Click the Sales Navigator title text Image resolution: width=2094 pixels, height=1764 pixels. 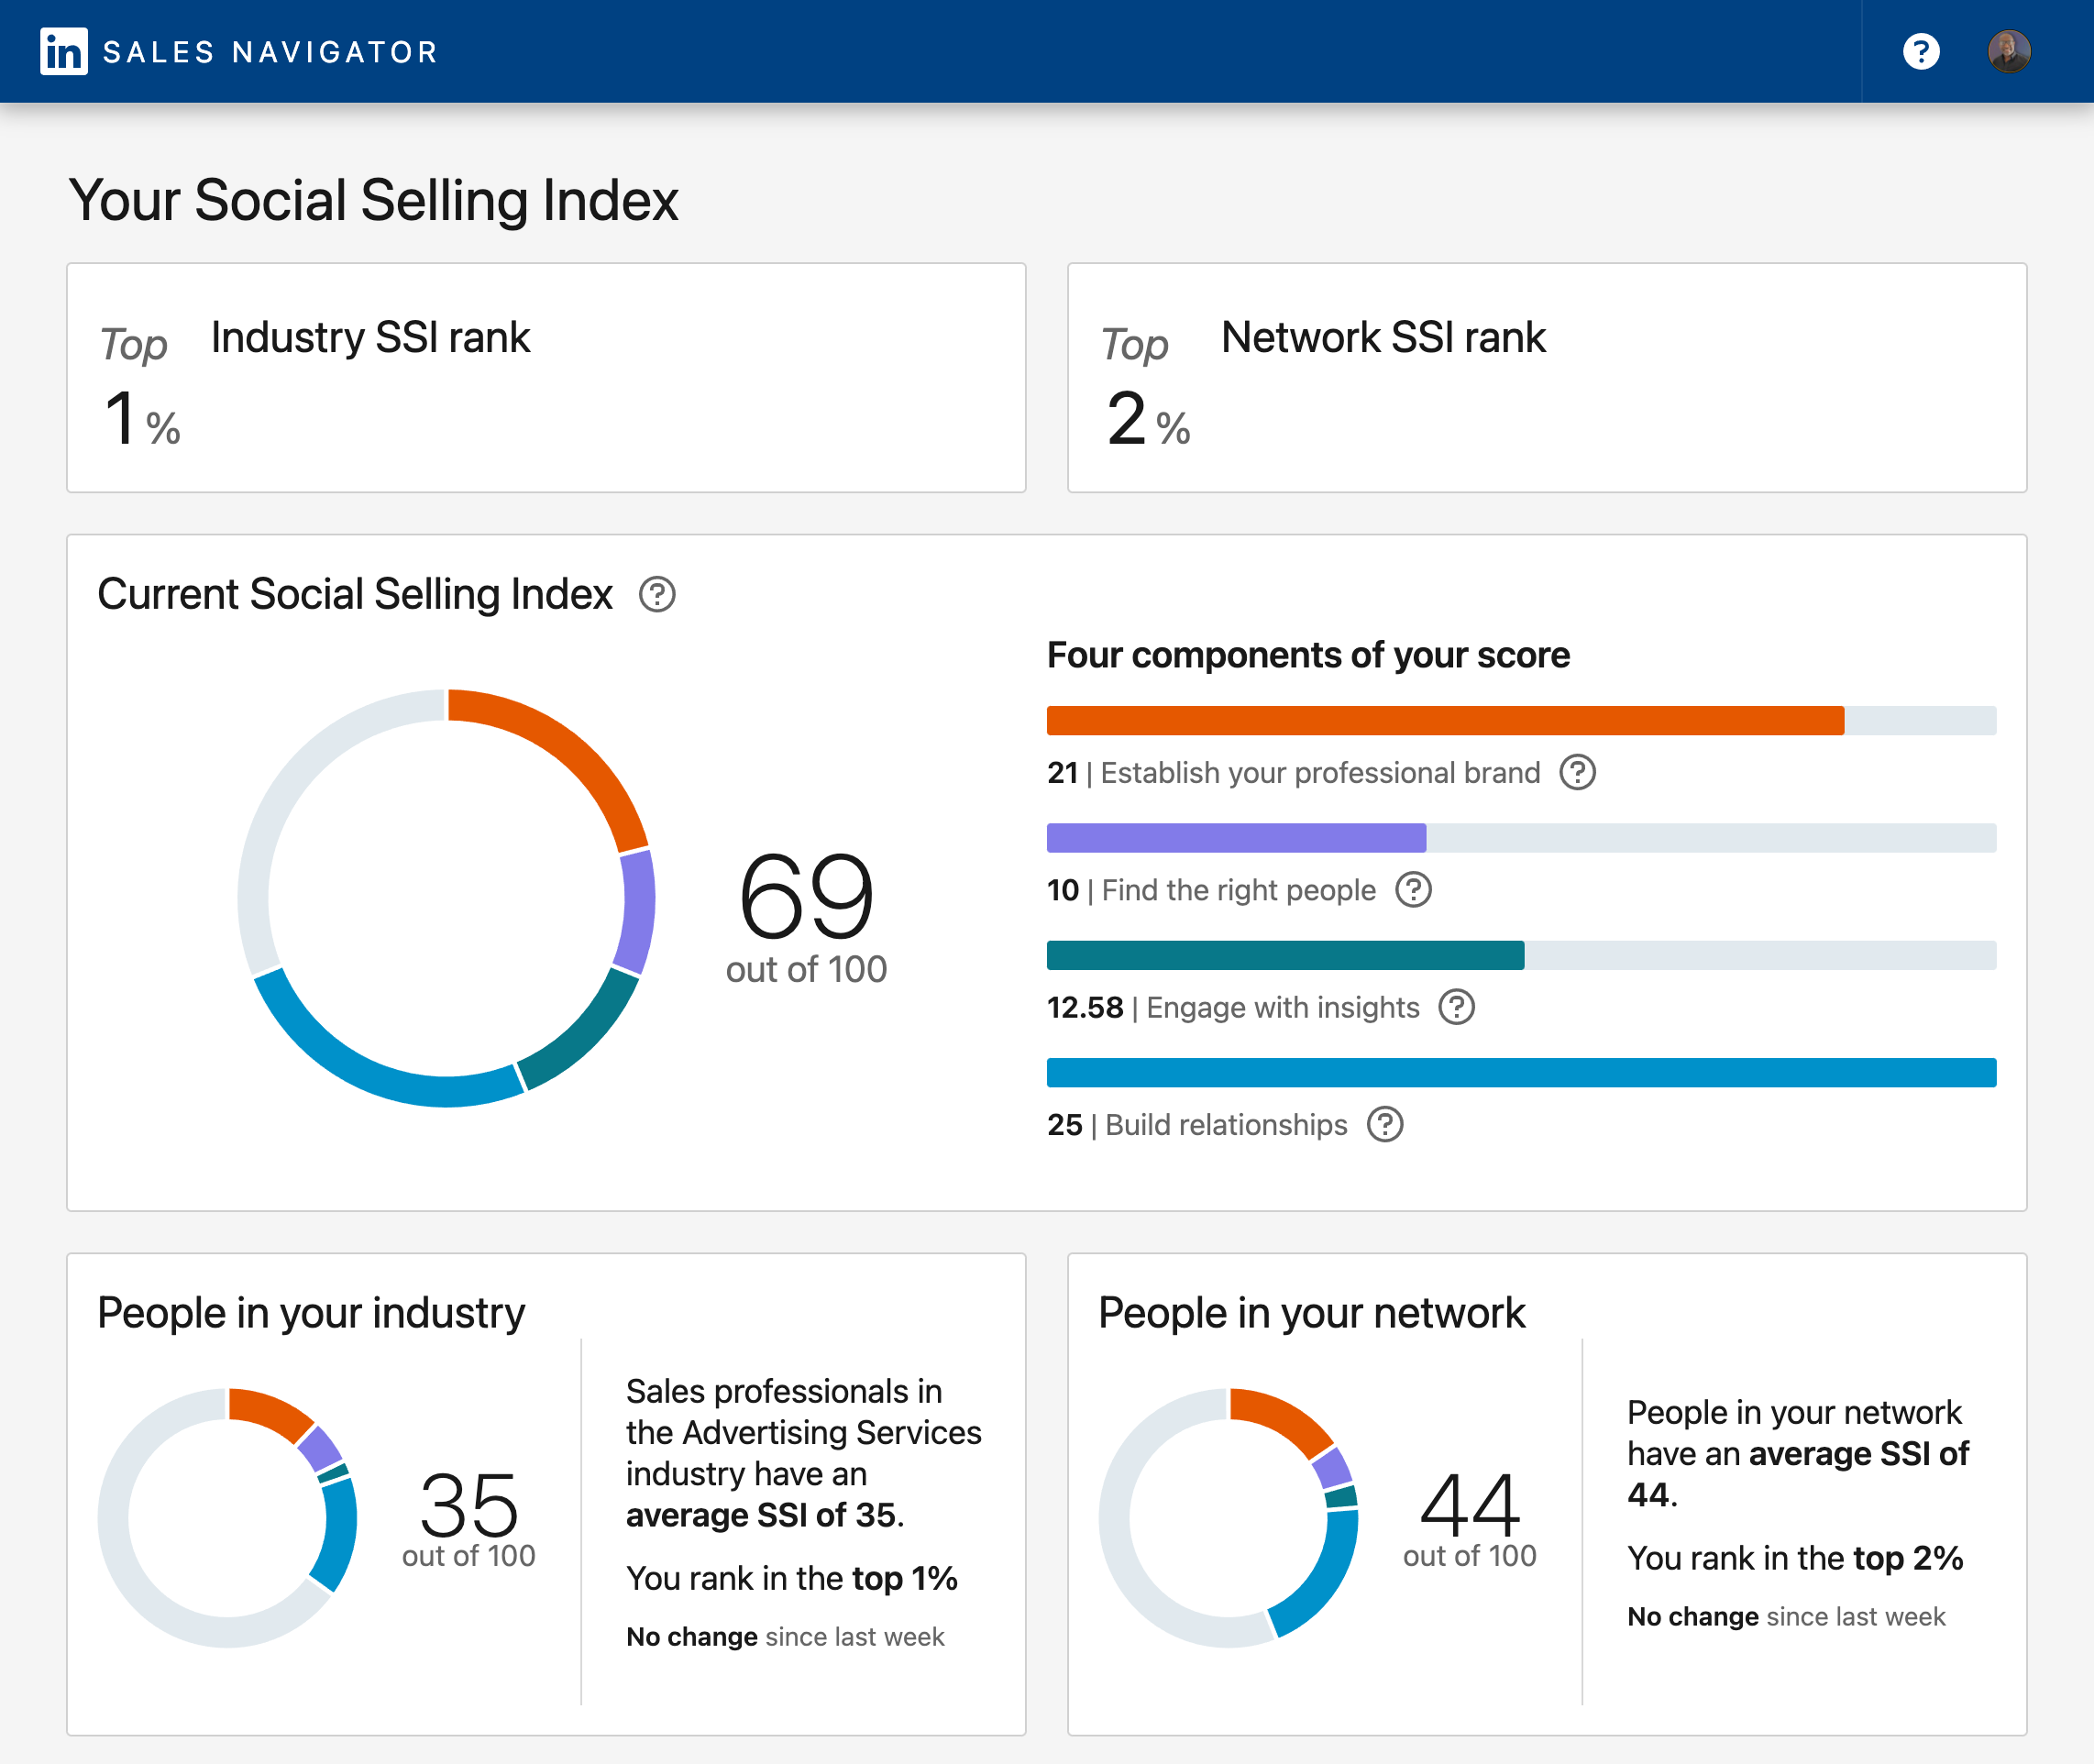point(271,52)
